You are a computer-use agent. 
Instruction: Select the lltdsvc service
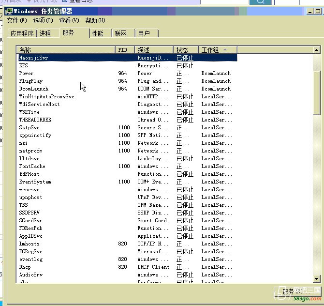29,158
